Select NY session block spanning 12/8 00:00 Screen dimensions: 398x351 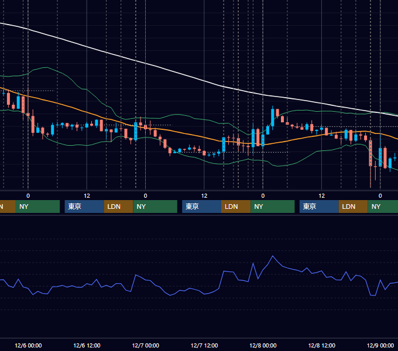click(x=273, y=207)
